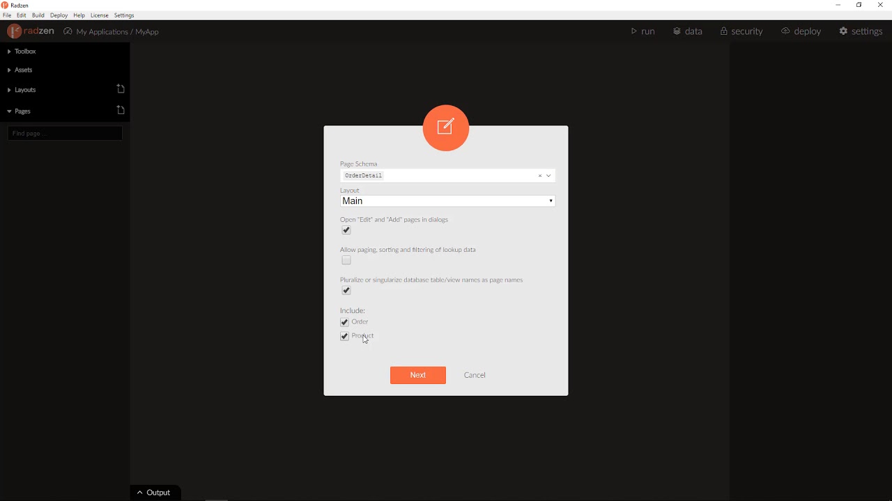Open the Edit menu
Image resolution: width=892 pixels, height=501 pixels.
(22, 15)
